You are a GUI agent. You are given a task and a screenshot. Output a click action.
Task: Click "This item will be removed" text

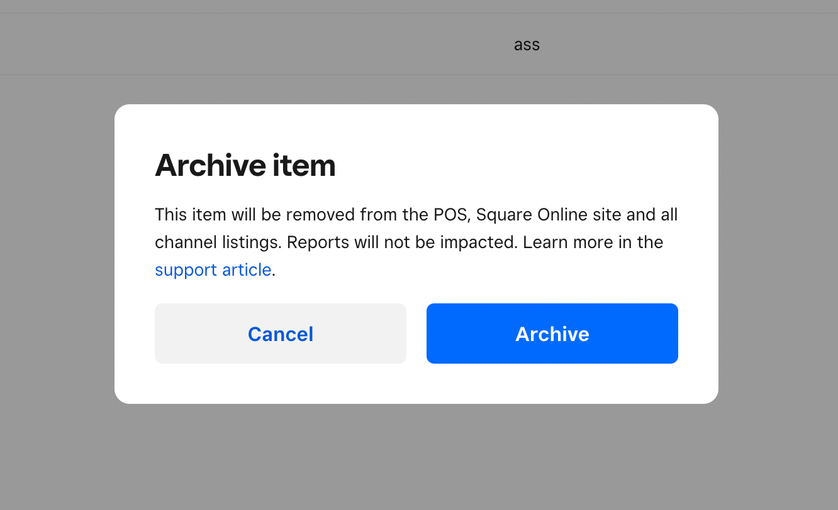[254, 215]
